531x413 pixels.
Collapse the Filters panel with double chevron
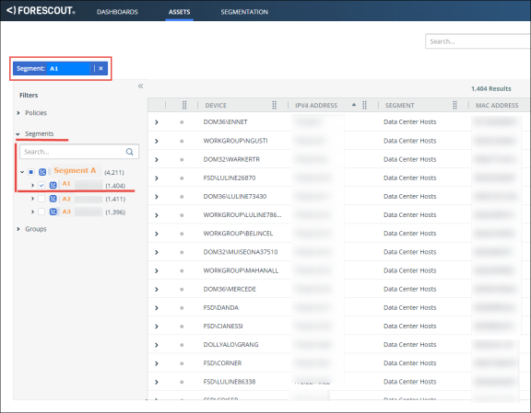pyautogui.click(x=140, y=86)
